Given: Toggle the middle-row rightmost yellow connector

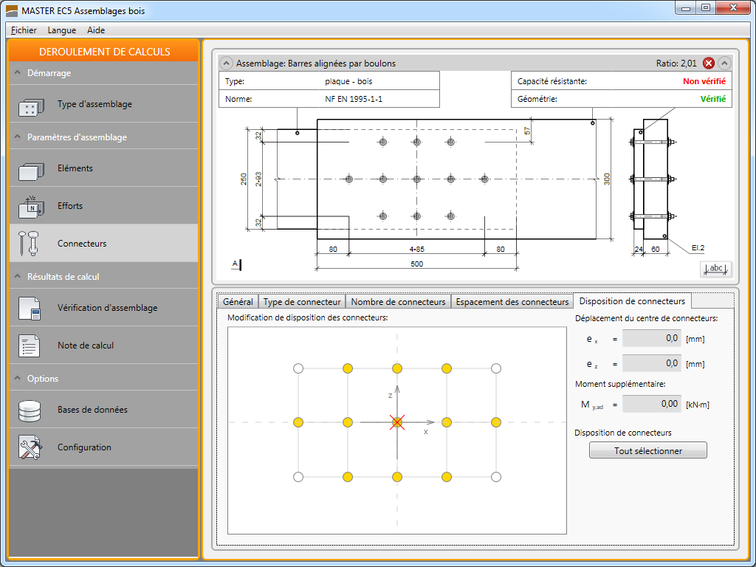Looking at the screenshot, I should (496, 423).
